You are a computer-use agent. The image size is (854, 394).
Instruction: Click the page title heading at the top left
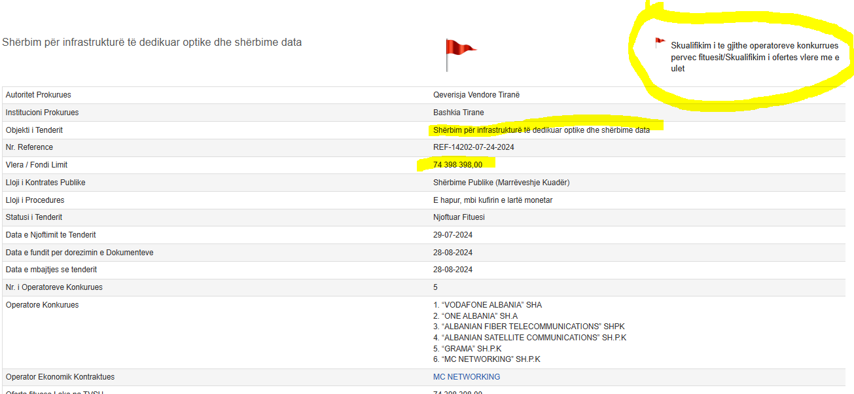coord(152,43)
